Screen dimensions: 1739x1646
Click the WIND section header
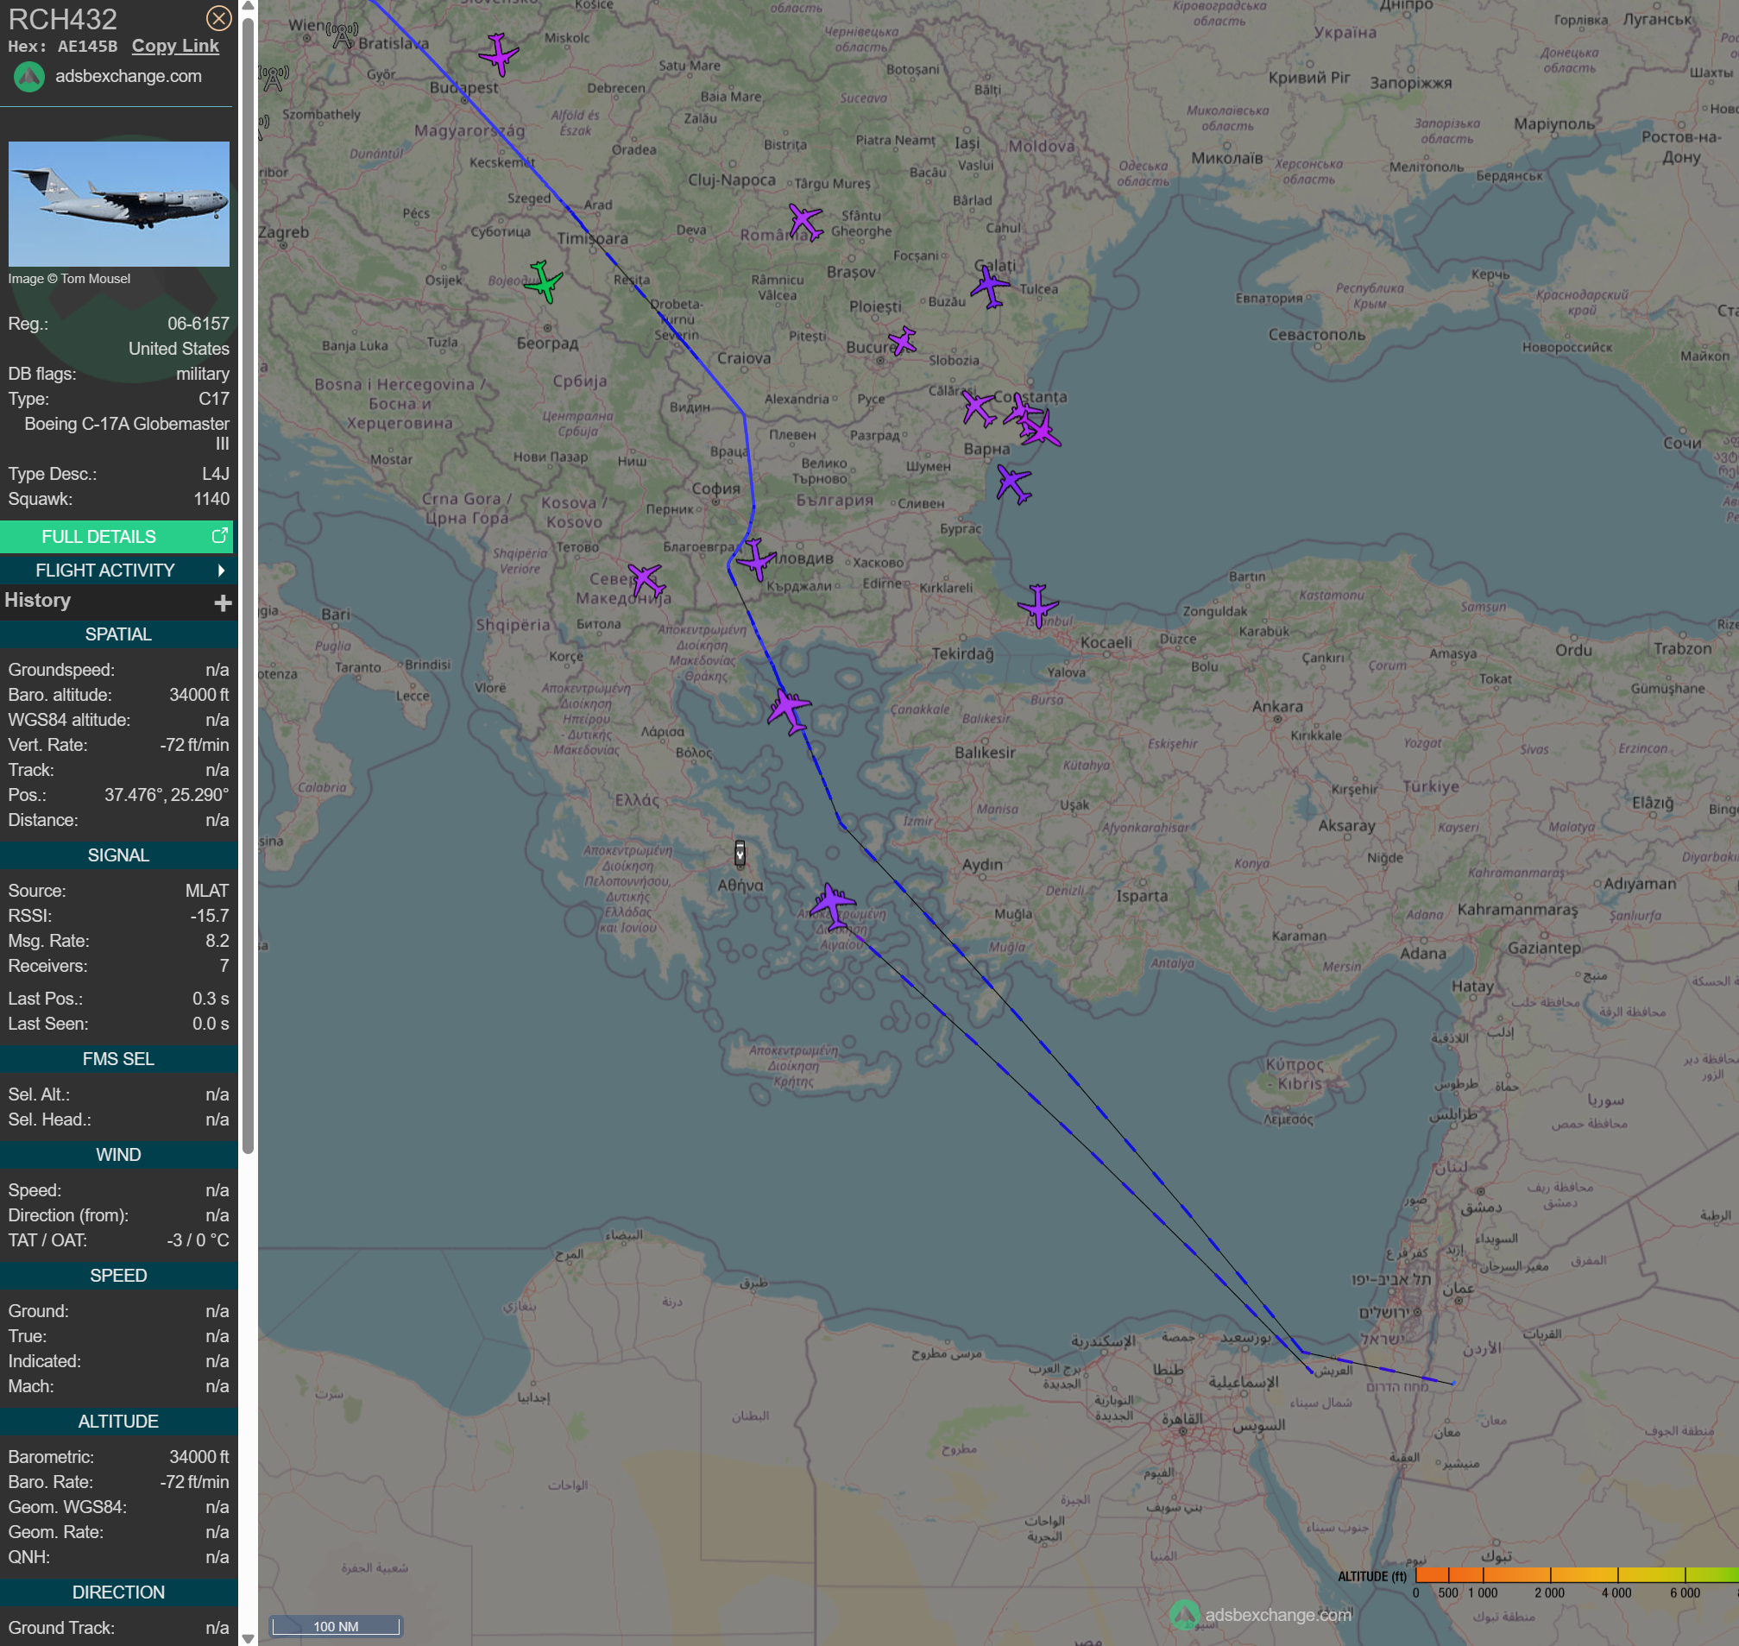(x=118, y=1155)
